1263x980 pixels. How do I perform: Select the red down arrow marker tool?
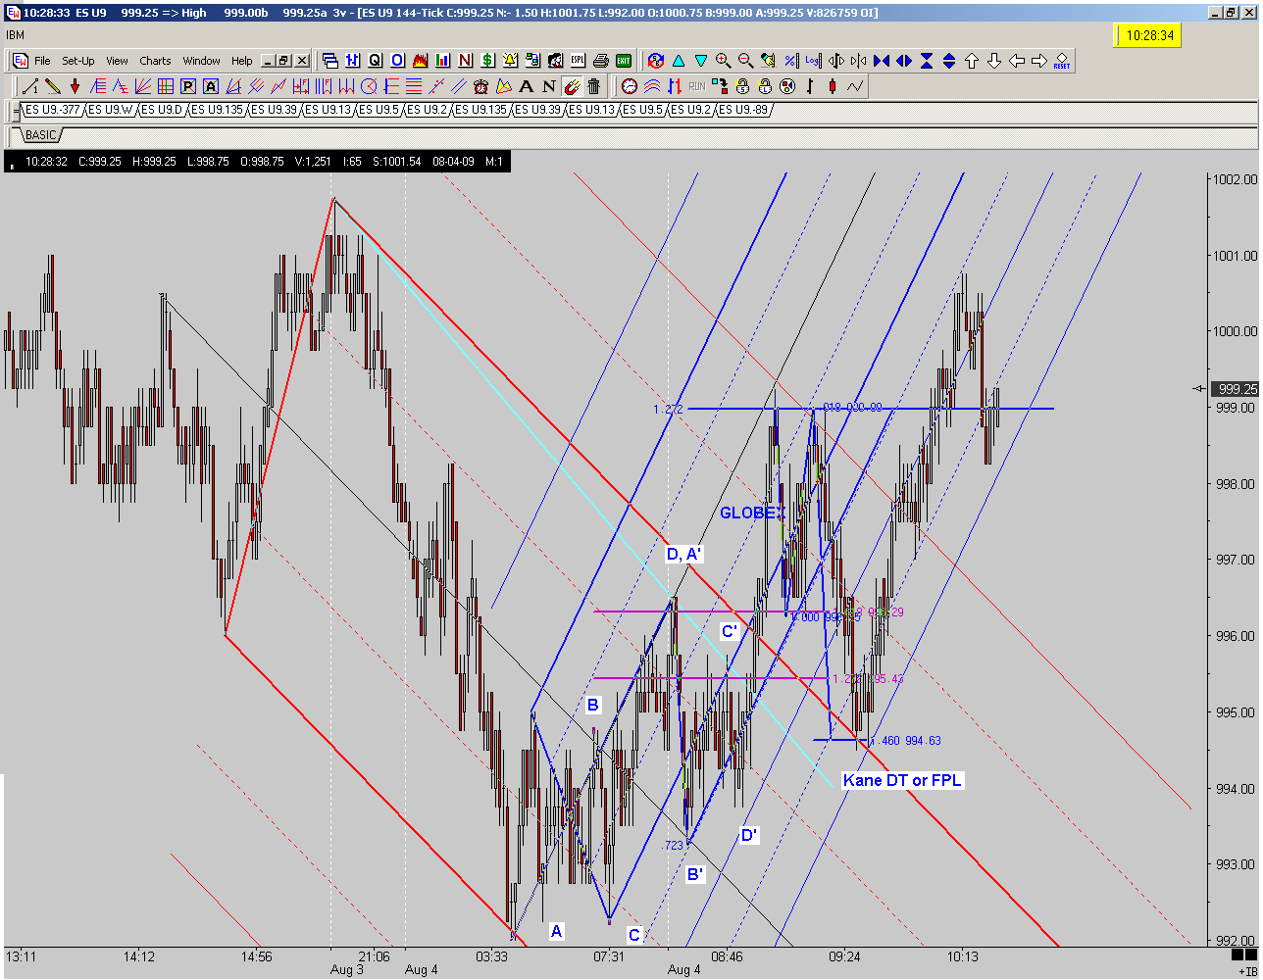click(x=75, y=86)
